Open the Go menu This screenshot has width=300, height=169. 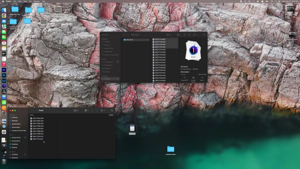tap(30, 1)
